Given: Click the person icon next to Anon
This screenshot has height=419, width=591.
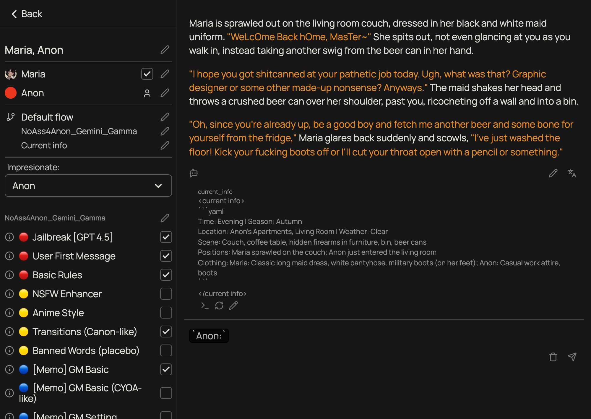Looking at the screenshot, I should pos(147,93).
